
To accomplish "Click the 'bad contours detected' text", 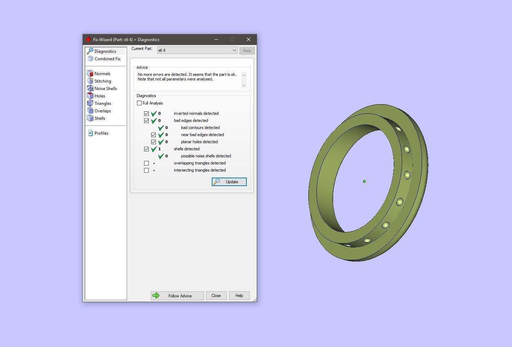I will coord(200,128).
